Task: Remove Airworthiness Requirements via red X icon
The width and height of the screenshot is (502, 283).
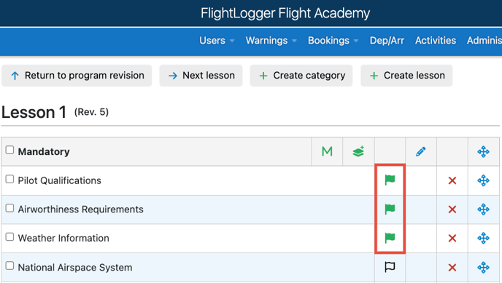Action: click(452, 210)
